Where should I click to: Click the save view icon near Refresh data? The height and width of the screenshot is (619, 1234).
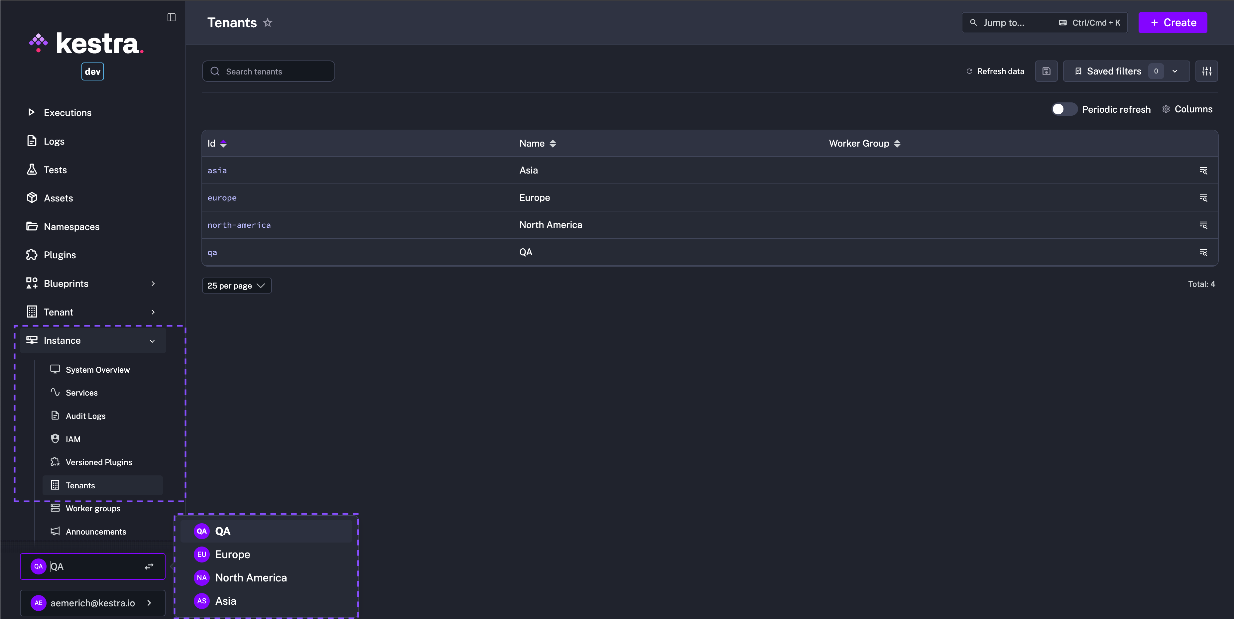coord(1046,71)
